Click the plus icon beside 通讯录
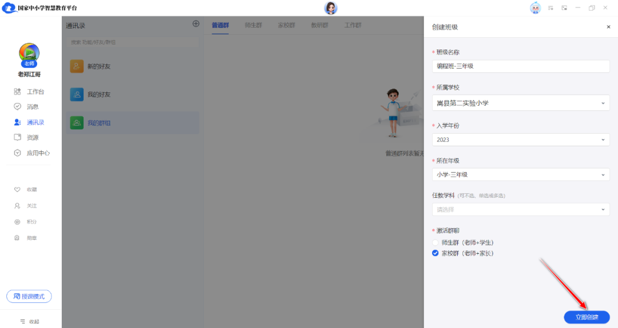Screen dimensions: 618x328 [196, 24]
